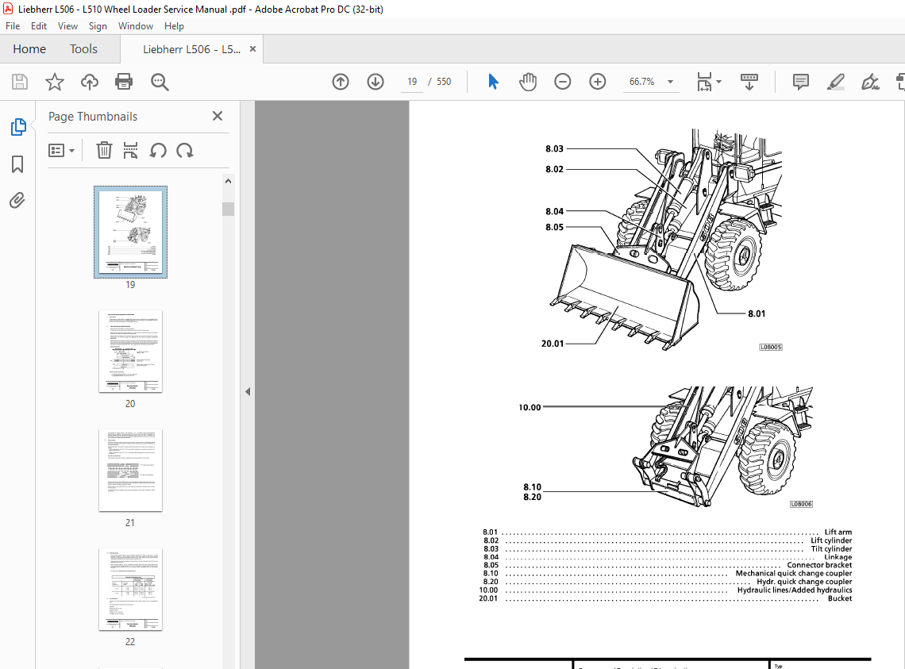Switch to the Home tab

(x=29, y=49)
